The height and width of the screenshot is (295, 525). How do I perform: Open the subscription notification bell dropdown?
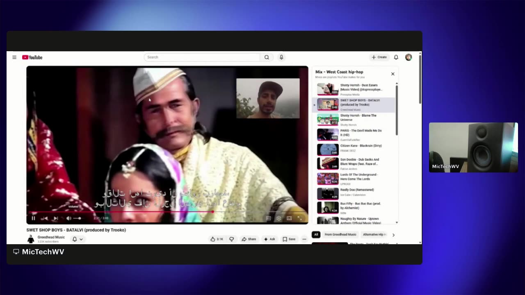point(78,239)
